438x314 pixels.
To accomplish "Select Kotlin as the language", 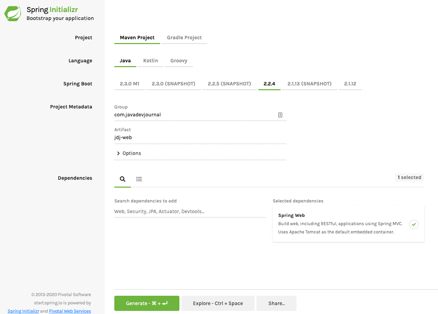I will pos(150,60).
